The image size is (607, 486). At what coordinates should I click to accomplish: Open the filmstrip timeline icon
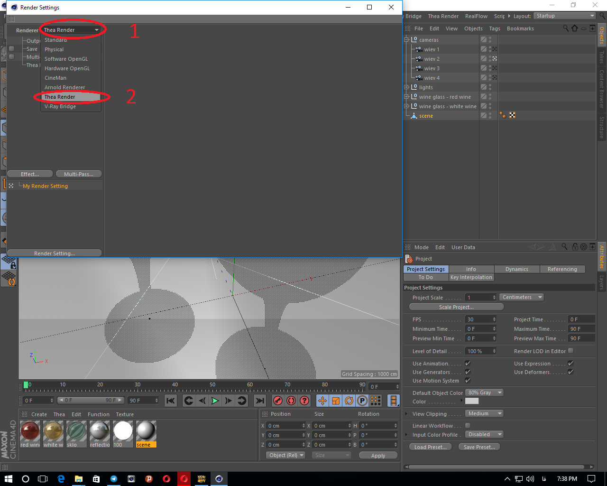point(394,401)
